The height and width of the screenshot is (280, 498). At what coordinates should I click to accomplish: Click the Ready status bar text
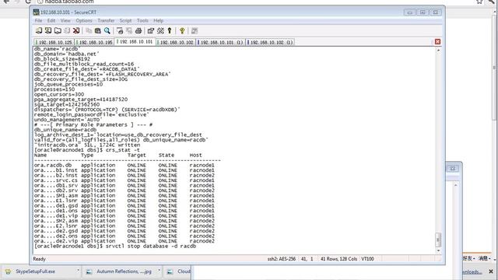40,259
